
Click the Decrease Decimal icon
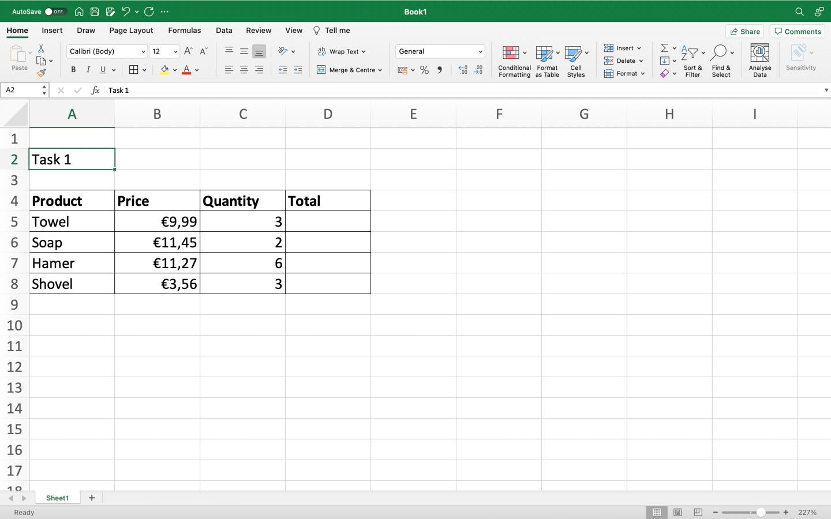click(x=478, y=70)
